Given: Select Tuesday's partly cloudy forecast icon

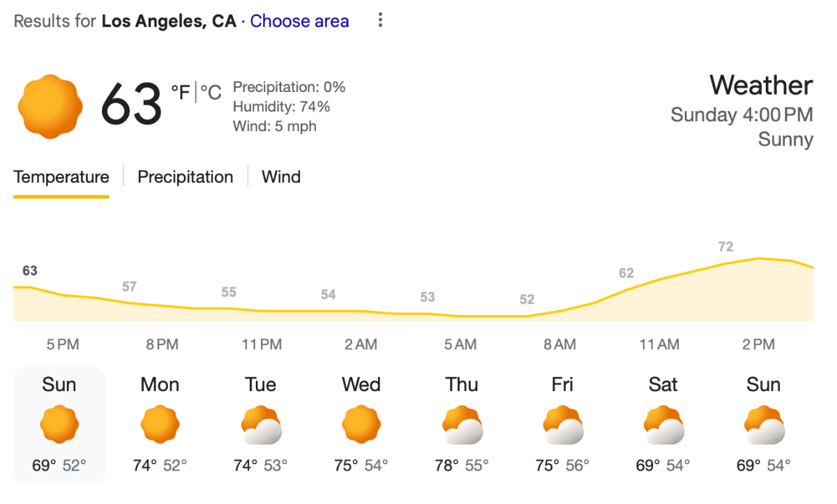Looking at the screenshot, I should [x=261, y=425].
